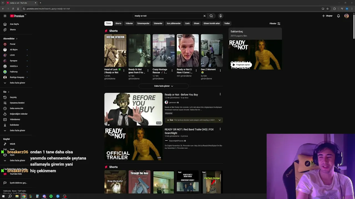This screenshot has width=355, height=199.
Task: Open Ready or Not - Before You Buy title
Action: 181,95
